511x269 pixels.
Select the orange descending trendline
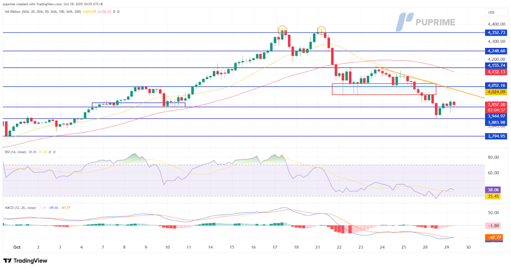[x=449, y=86]
